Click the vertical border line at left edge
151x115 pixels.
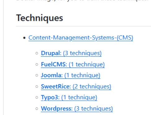click(x=3, y=57)
